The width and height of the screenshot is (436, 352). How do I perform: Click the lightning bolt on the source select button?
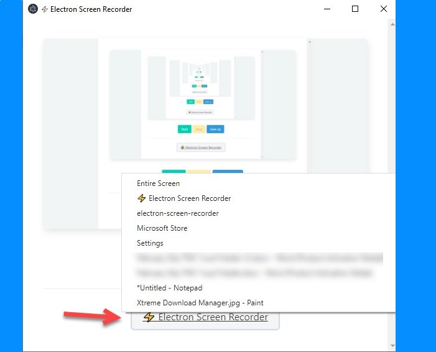point(149,317)
